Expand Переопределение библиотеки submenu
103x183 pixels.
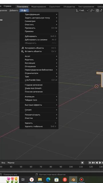pos(39,70)
